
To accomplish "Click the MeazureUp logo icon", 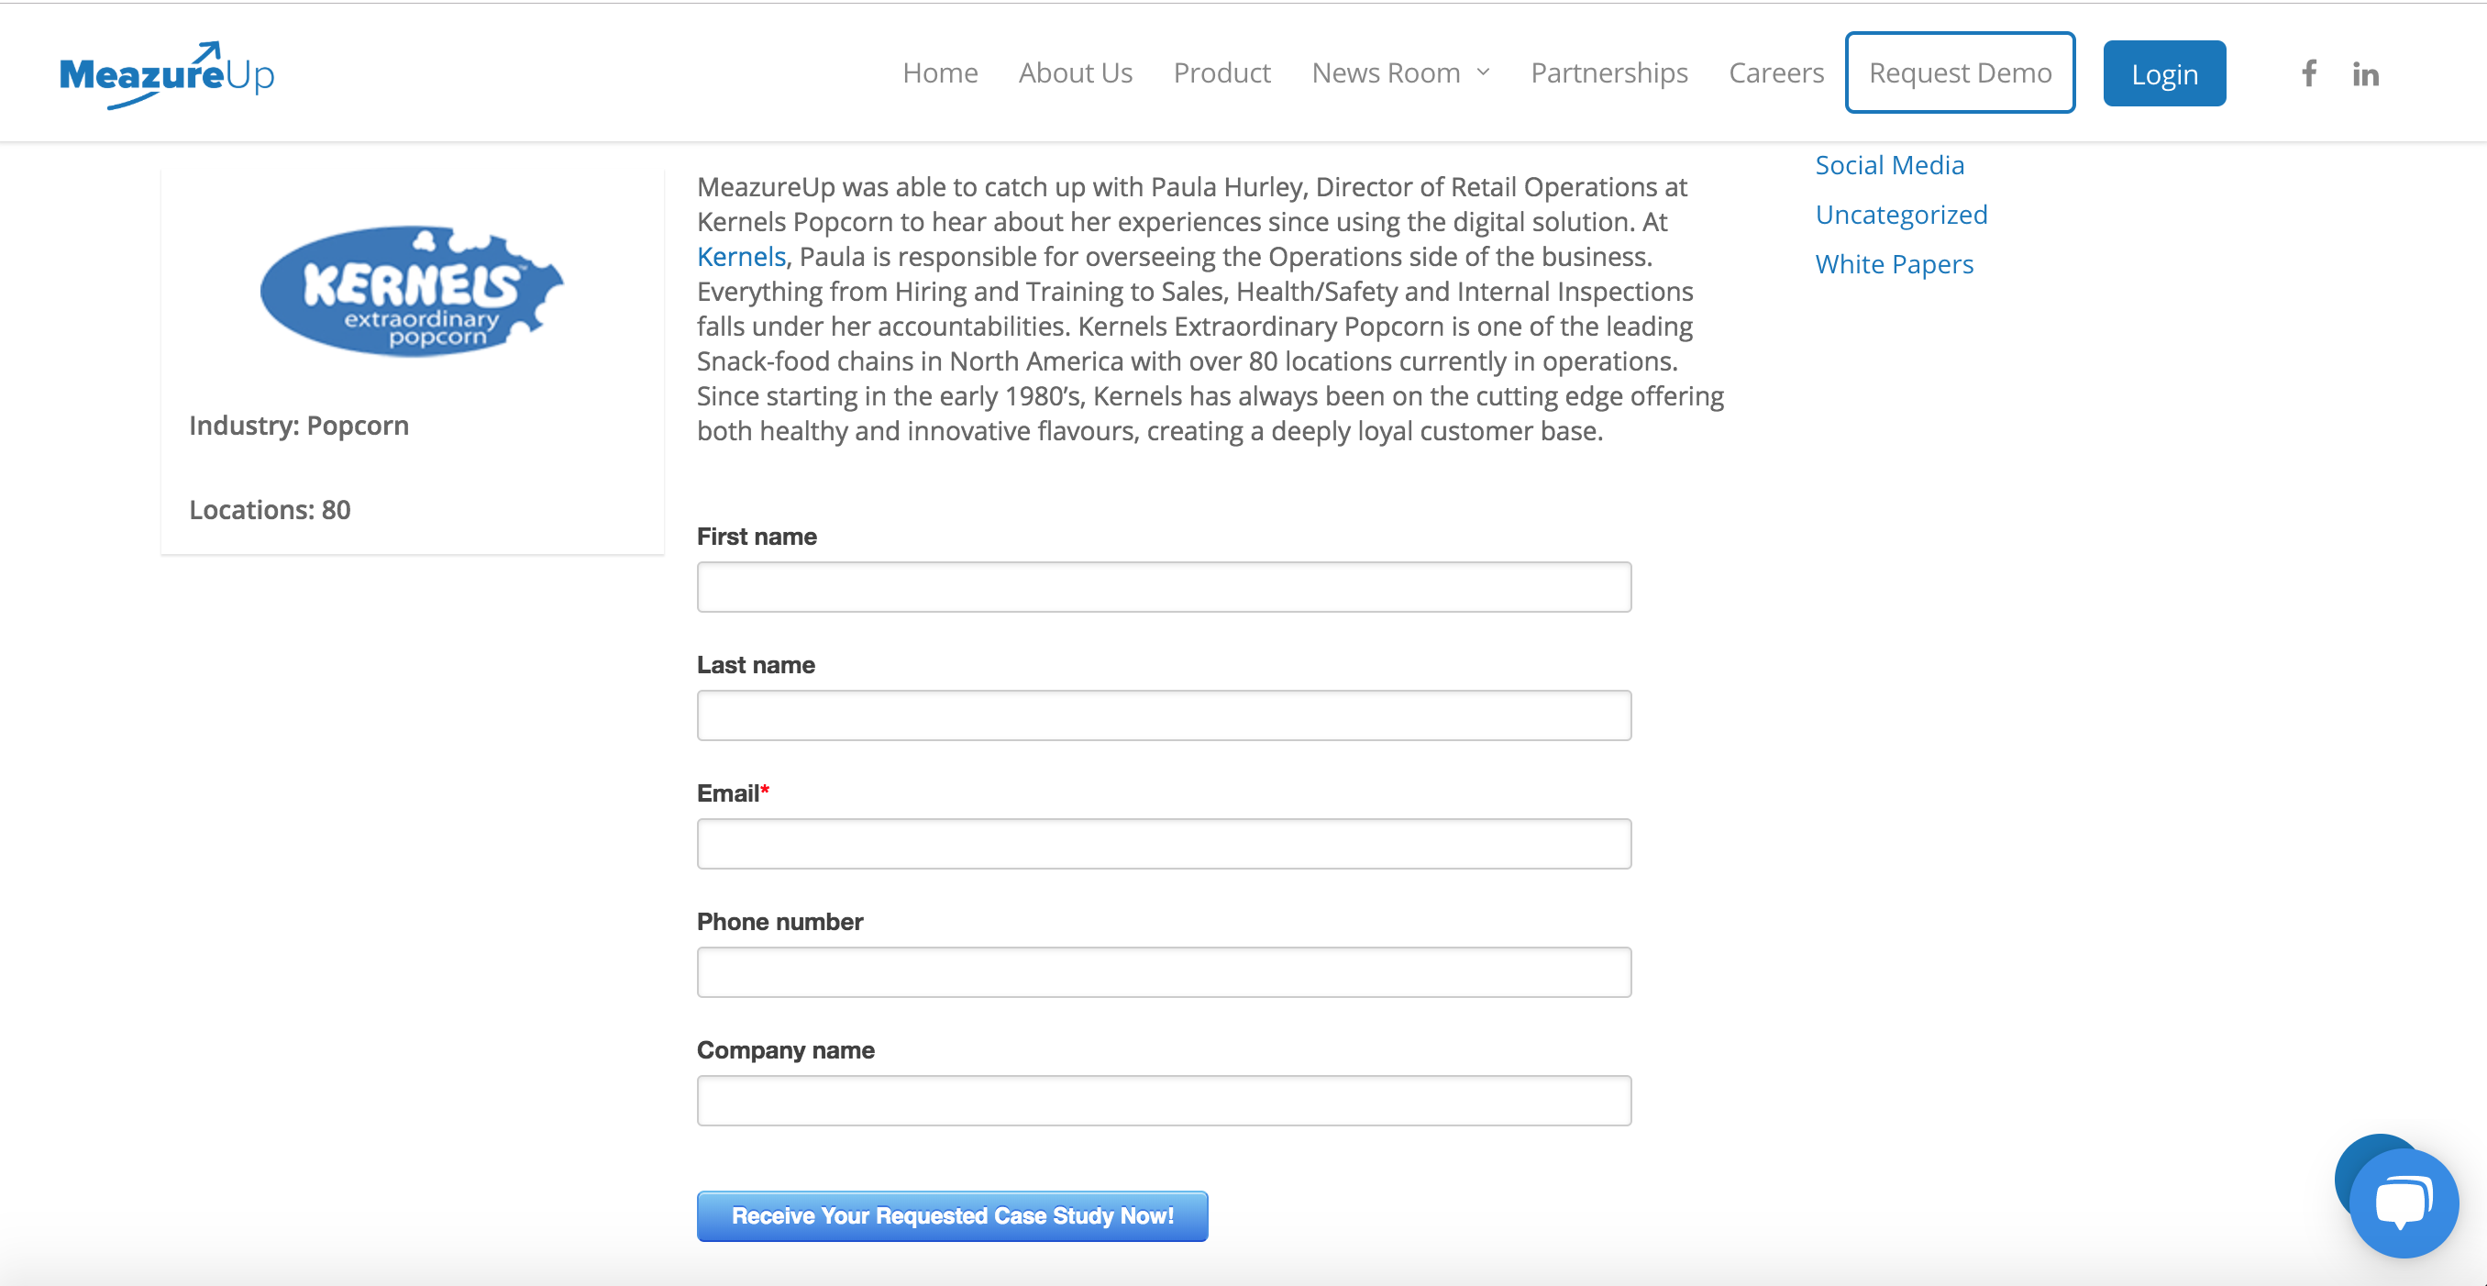I will pos(166,72).
